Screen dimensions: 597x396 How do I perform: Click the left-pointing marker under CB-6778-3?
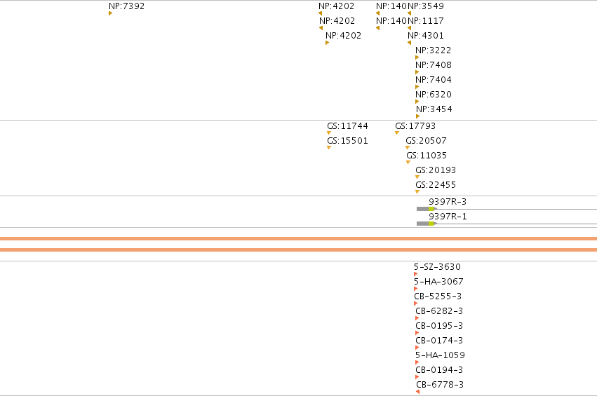417,392
